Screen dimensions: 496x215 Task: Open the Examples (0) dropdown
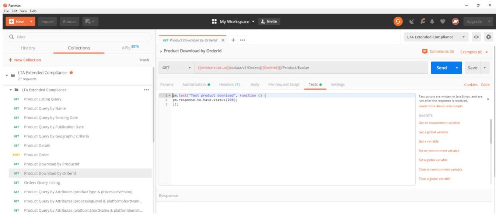point(474,52)
